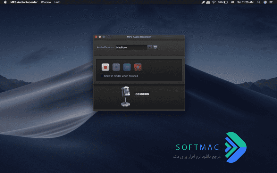The height and width of the screenshot is (173, 277).
Task: Enable Show in Finder when finished
Action: tap(102, 76)
